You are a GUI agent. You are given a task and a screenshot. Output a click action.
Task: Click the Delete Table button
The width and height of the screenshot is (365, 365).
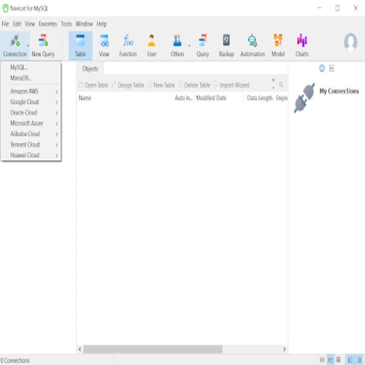(x=194, y=85)
